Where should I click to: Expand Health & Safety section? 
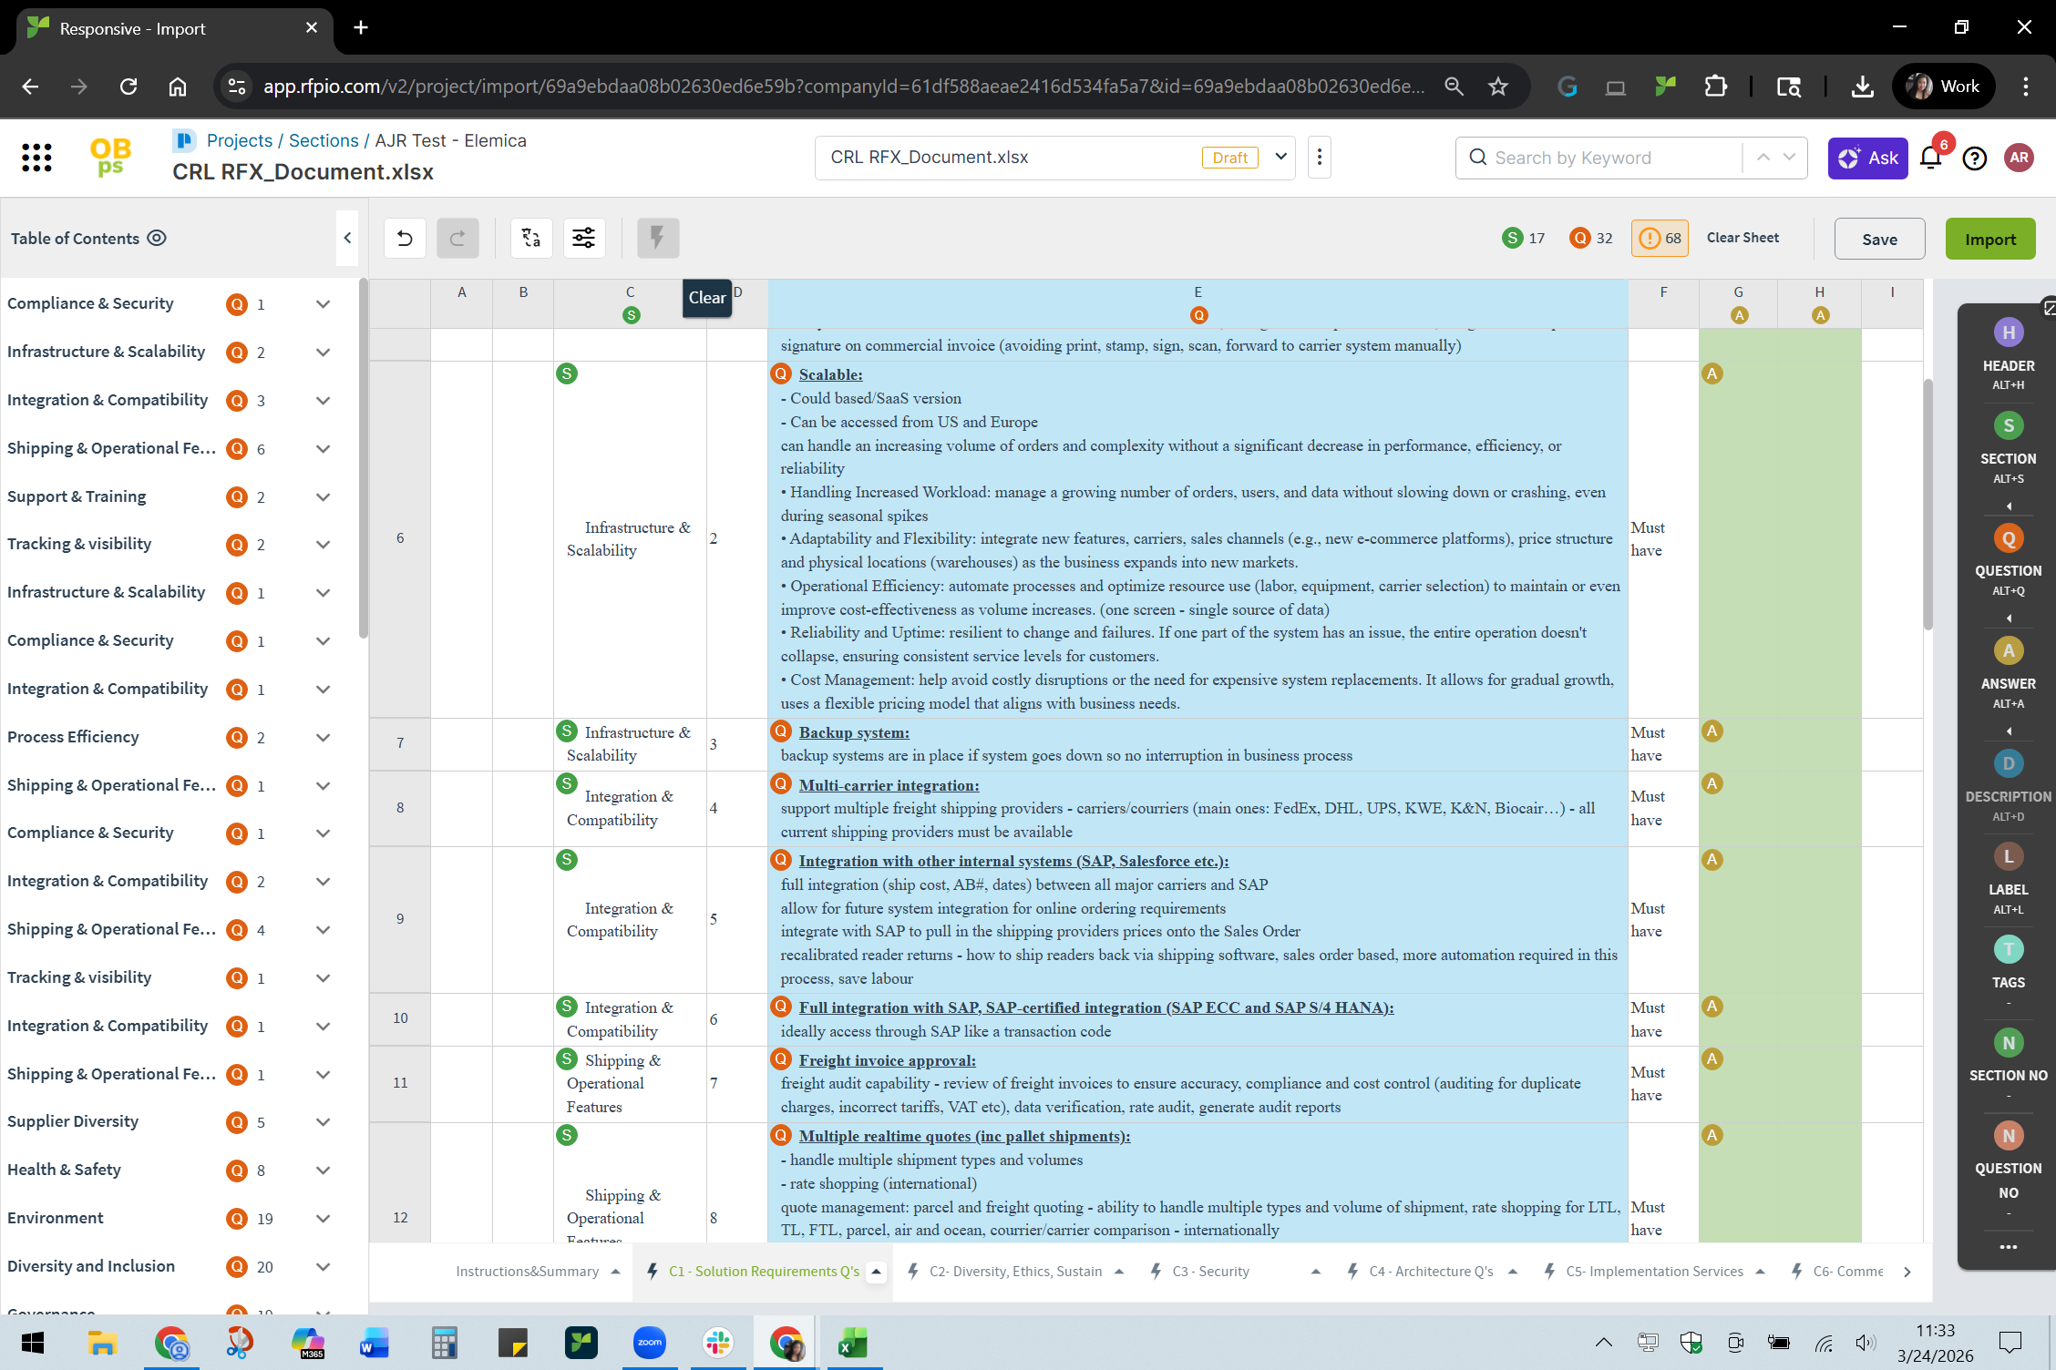point(323,1171)
